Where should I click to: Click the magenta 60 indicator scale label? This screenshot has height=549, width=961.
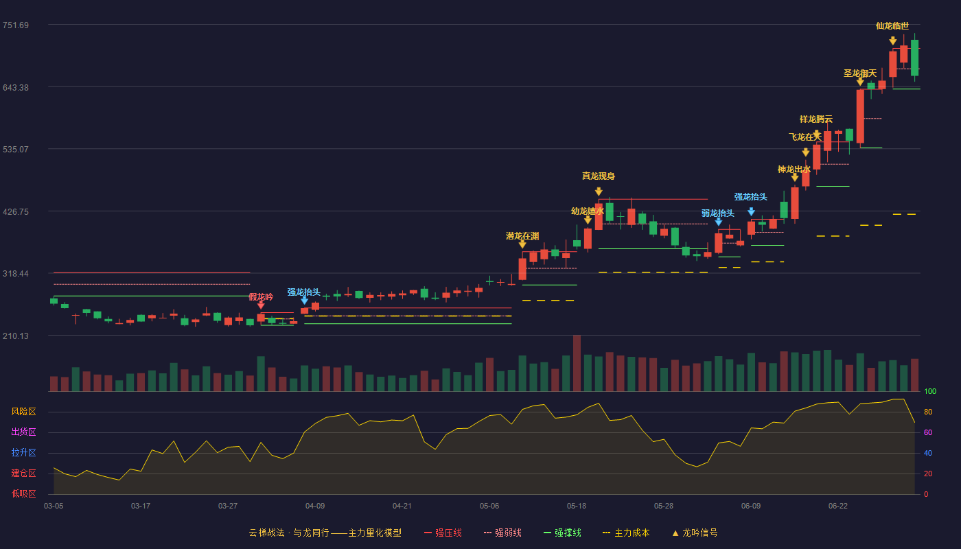[x=928, y=433]
